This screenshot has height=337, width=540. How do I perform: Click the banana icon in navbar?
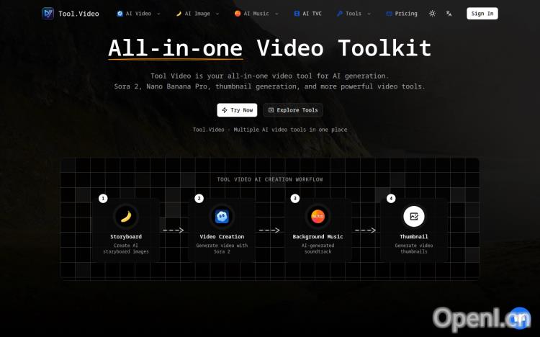coord(179,14)
